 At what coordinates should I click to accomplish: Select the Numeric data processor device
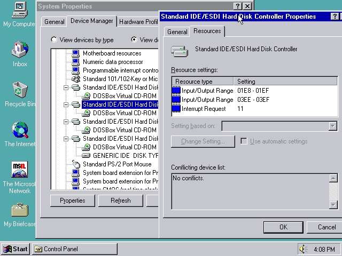(x=112, y=62)
